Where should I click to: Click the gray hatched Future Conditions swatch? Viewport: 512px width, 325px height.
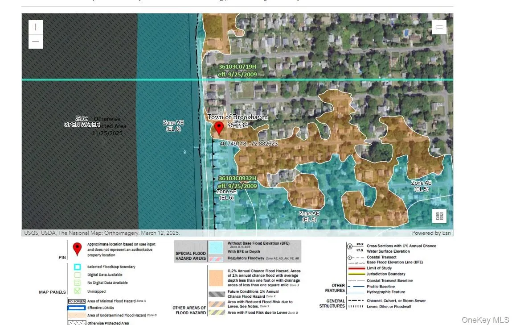click(217, 294)
